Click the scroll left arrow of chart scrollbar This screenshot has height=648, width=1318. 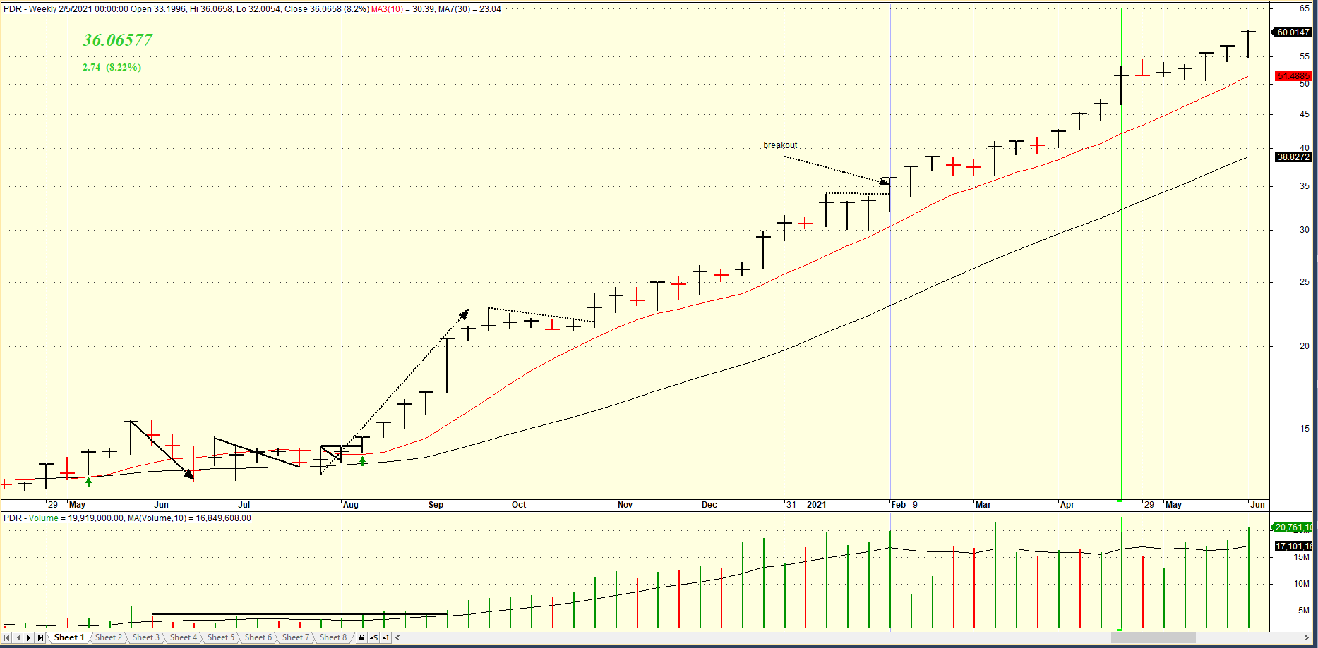398,637
